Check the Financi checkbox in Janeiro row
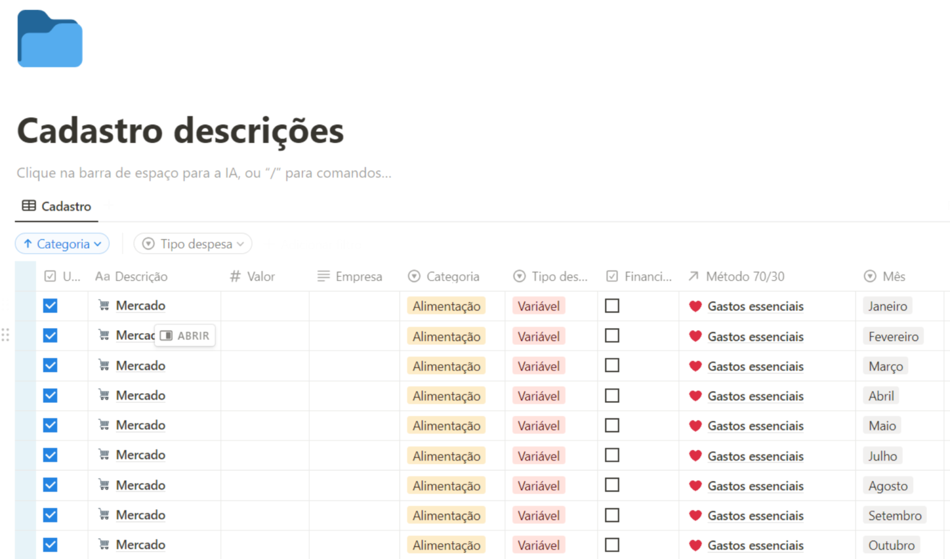950x559 pixels. [612, 306]
